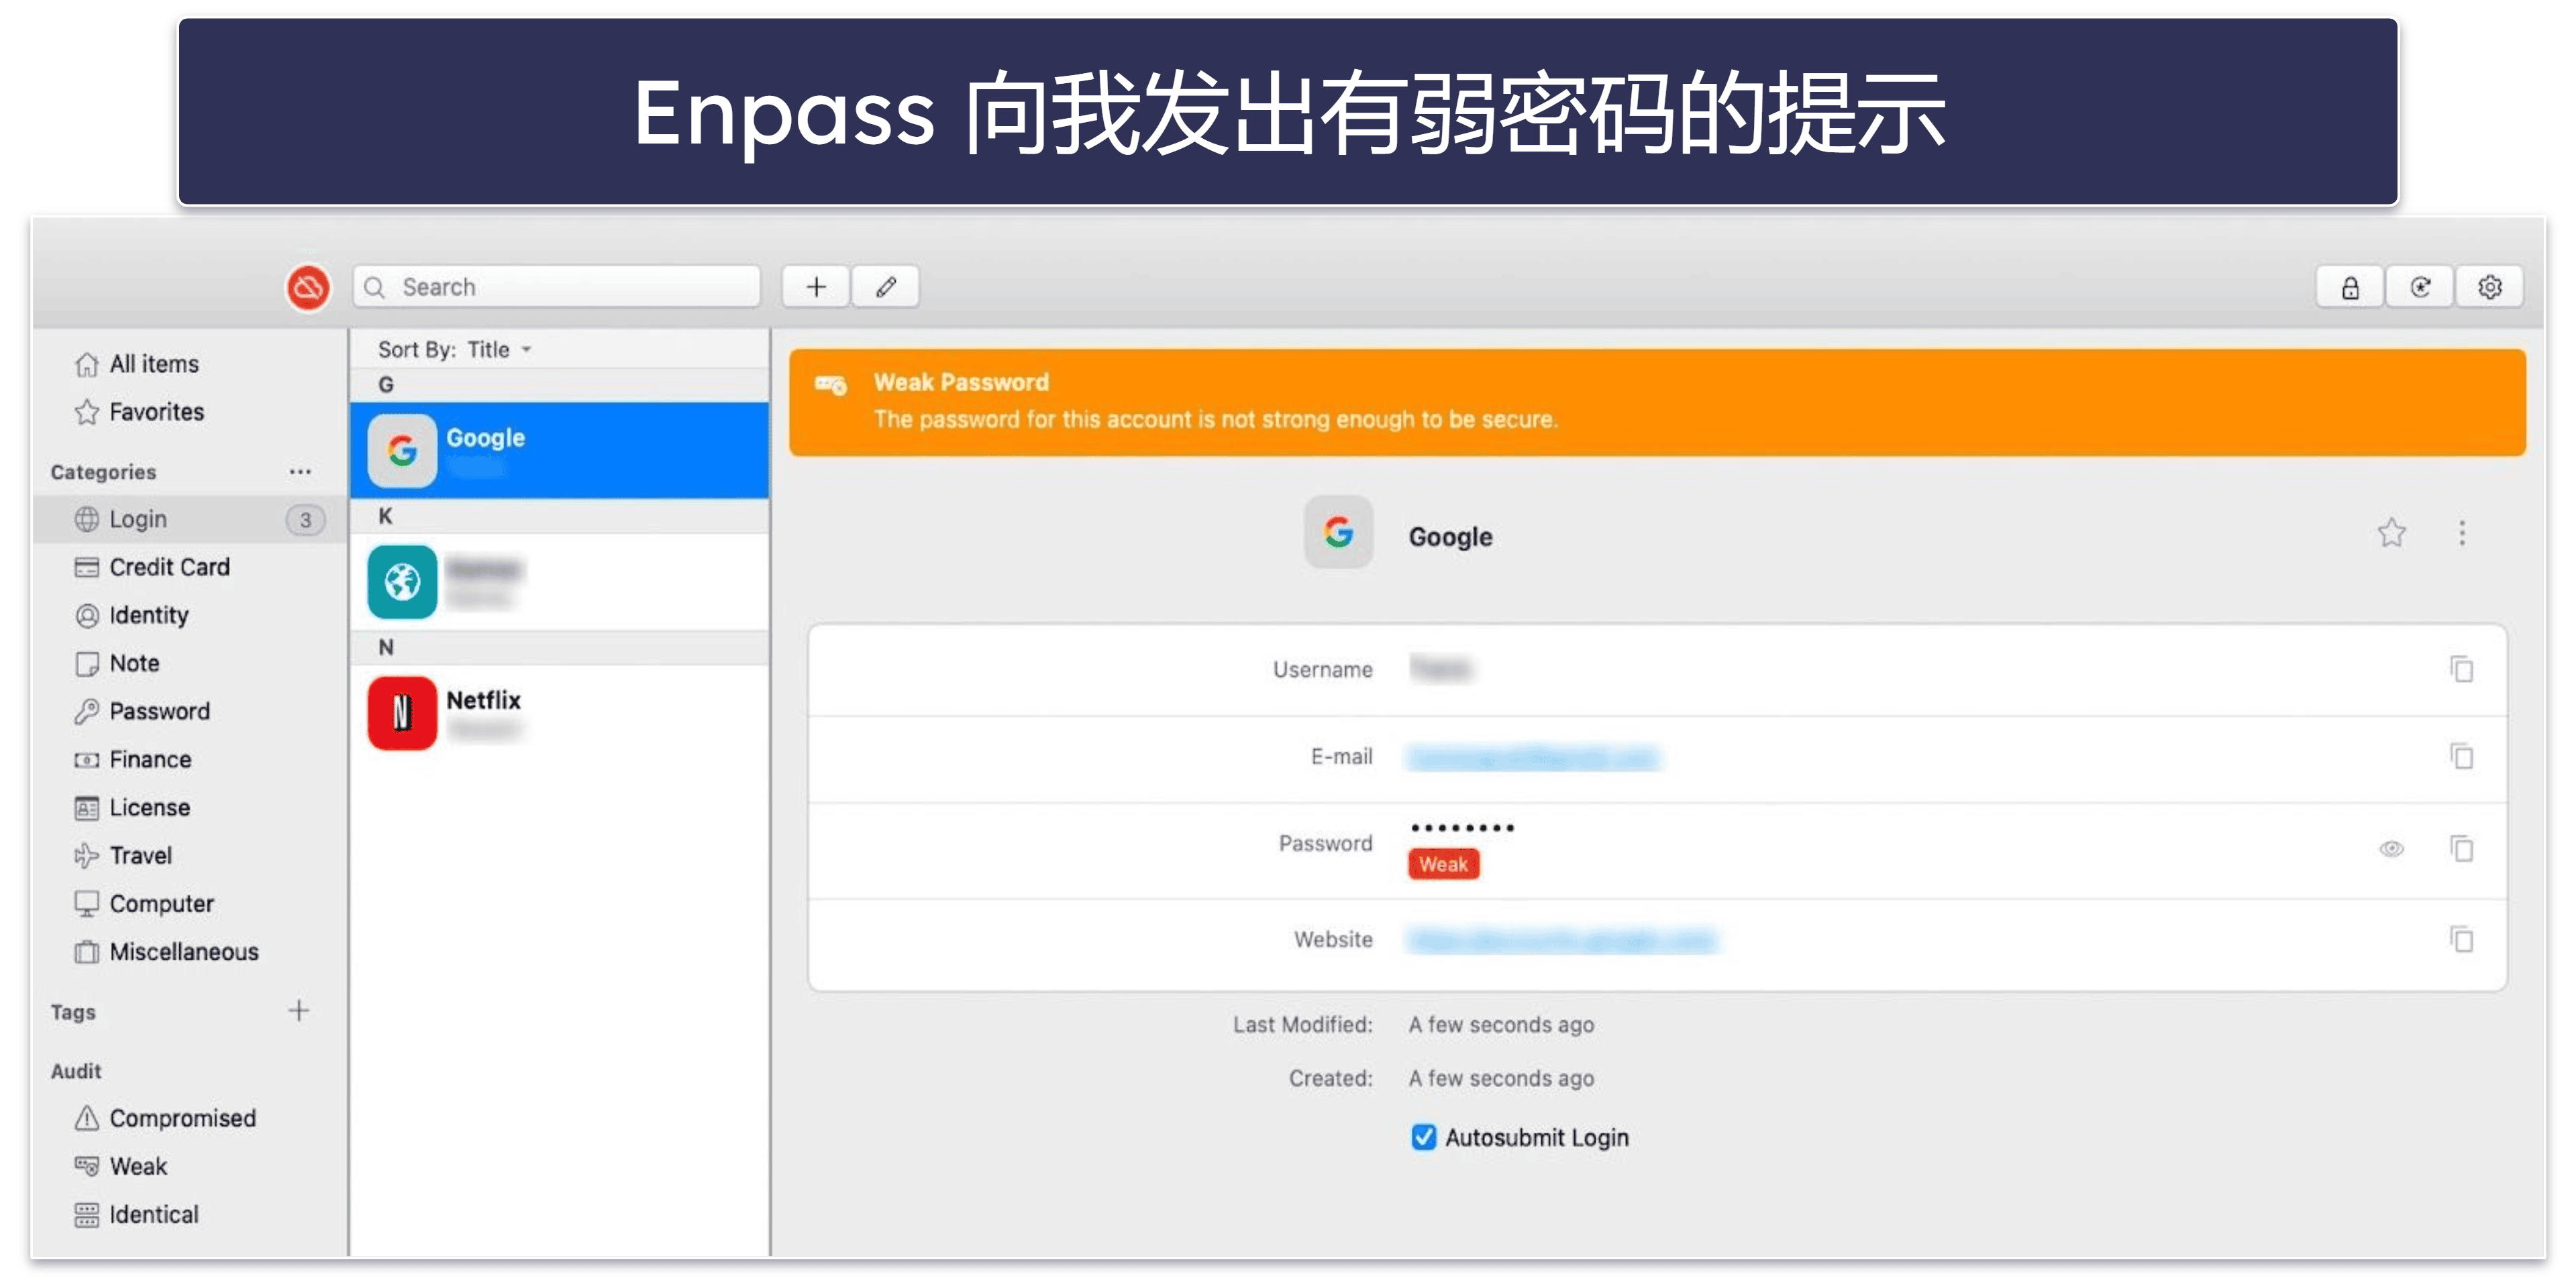This screenshot has height=1281, width=2576.
Task: Open Sort By Title dropdown
Action: click(x=455, y=349)
